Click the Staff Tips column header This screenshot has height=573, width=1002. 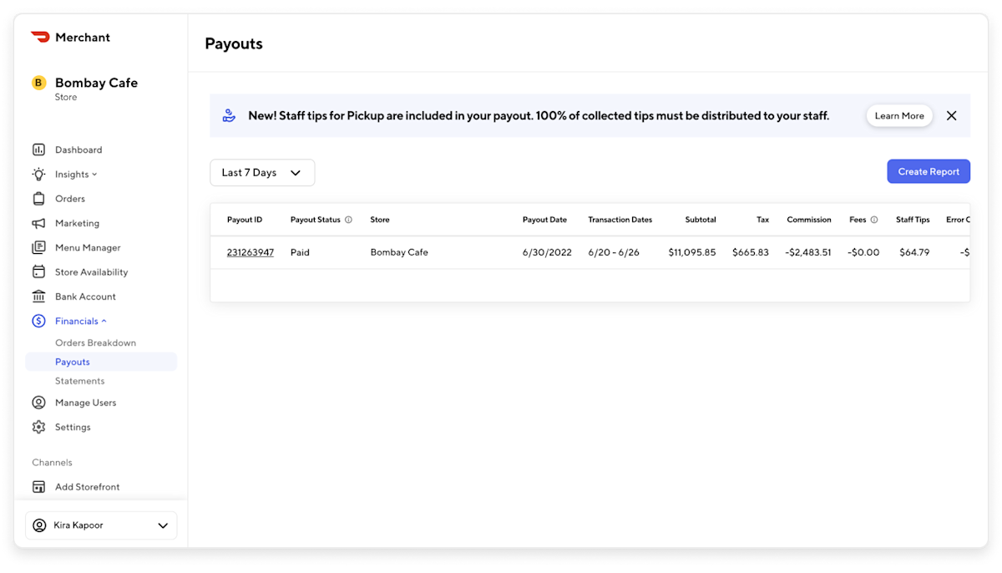913,220
